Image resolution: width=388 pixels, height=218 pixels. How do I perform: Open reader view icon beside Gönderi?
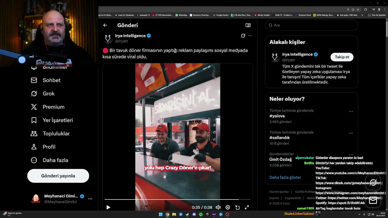click(248, 25)
